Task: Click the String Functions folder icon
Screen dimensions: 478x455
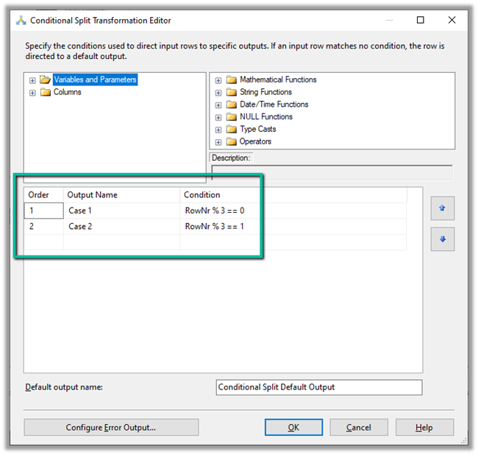Action: [232, 92]
